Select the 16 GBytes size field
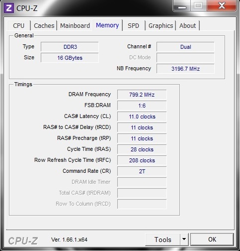The height and width of the screenshot is (251, 240). click(x=70, y=58)
